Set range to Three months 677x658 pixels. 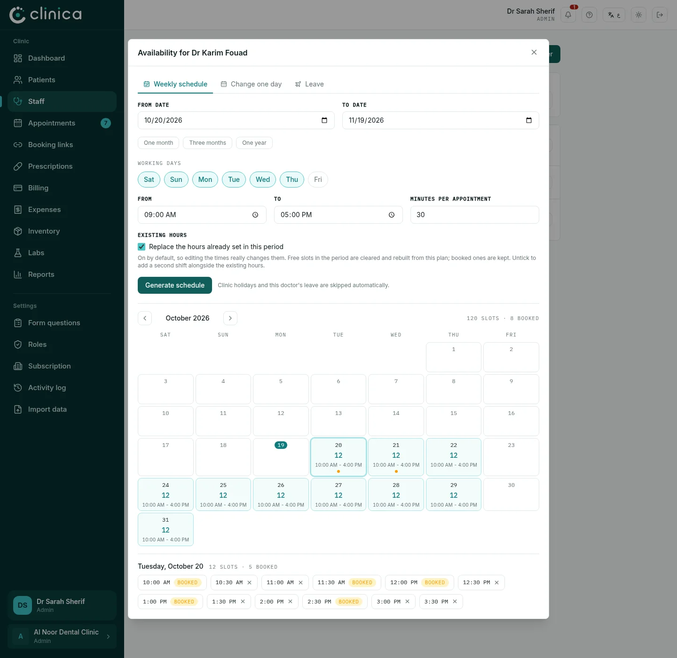(x=208, y=143)
